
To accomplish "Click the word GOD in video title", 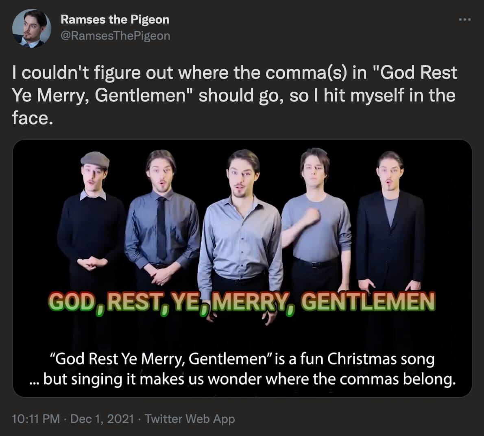I will click(71, 302).
